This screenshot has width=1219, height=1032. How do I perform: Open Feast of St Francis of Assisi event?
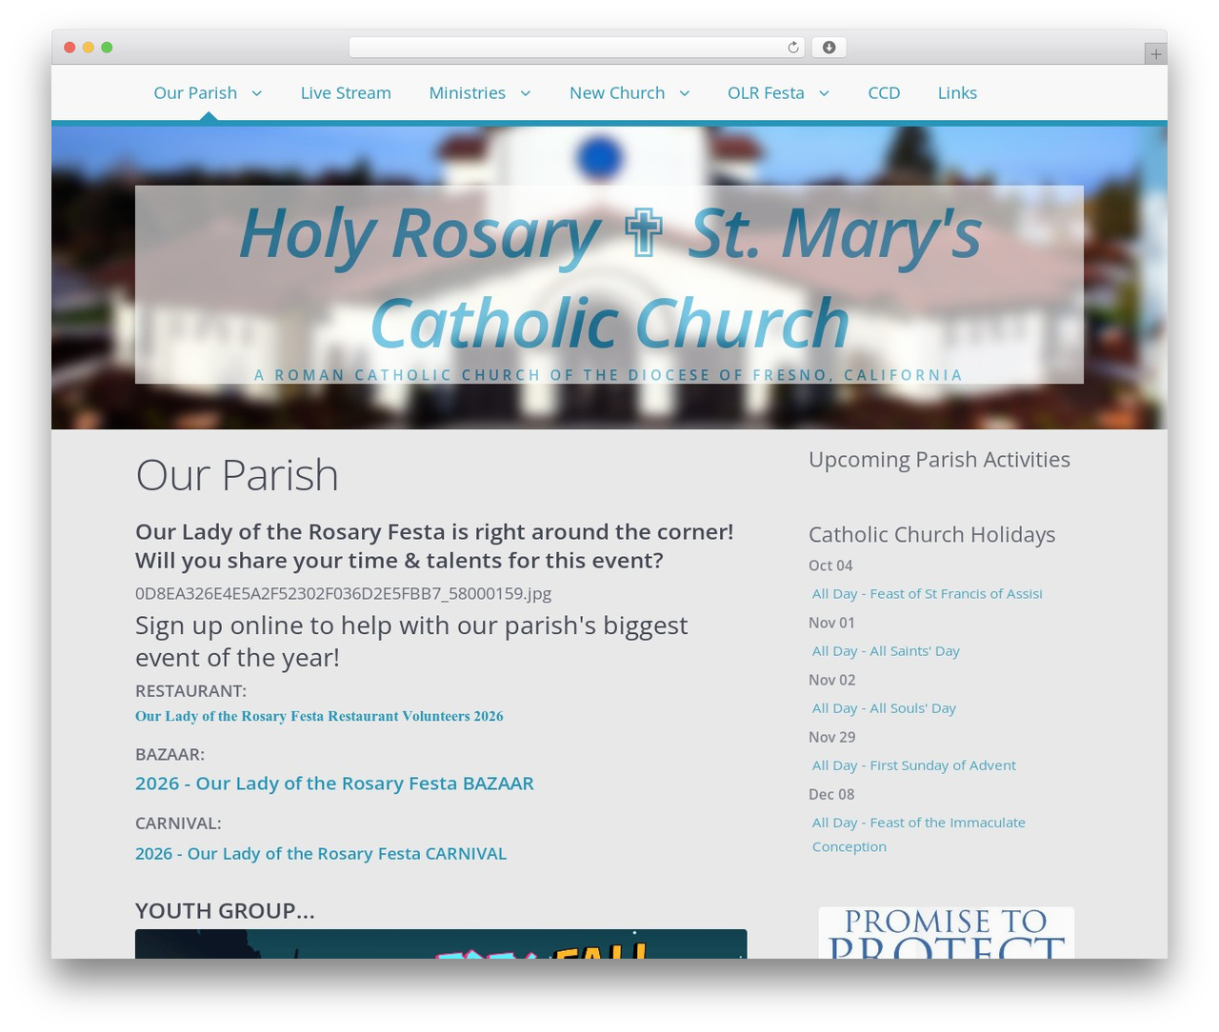927,593
